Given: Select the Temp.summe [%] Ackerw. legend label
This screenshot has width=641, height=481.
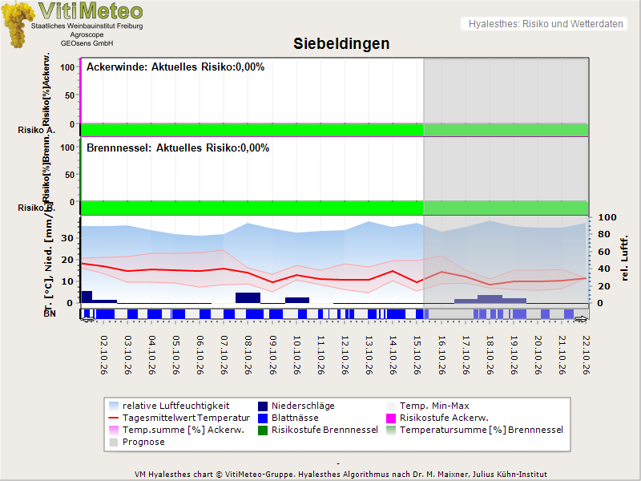Looking at the screenshot, I should click(x=183, y=430).
